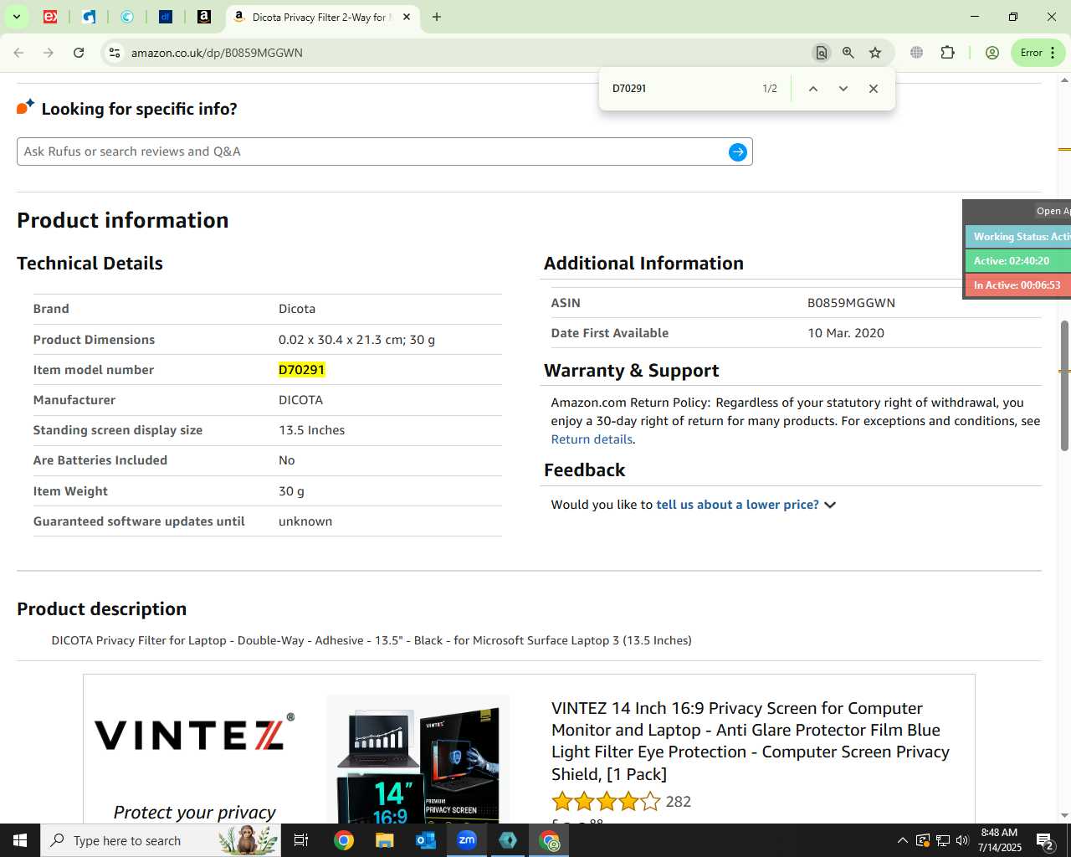Viewport: 1071px width, 857px height.
Task: Click the Windows taskbar search box
Action: (x=161, y=840)
